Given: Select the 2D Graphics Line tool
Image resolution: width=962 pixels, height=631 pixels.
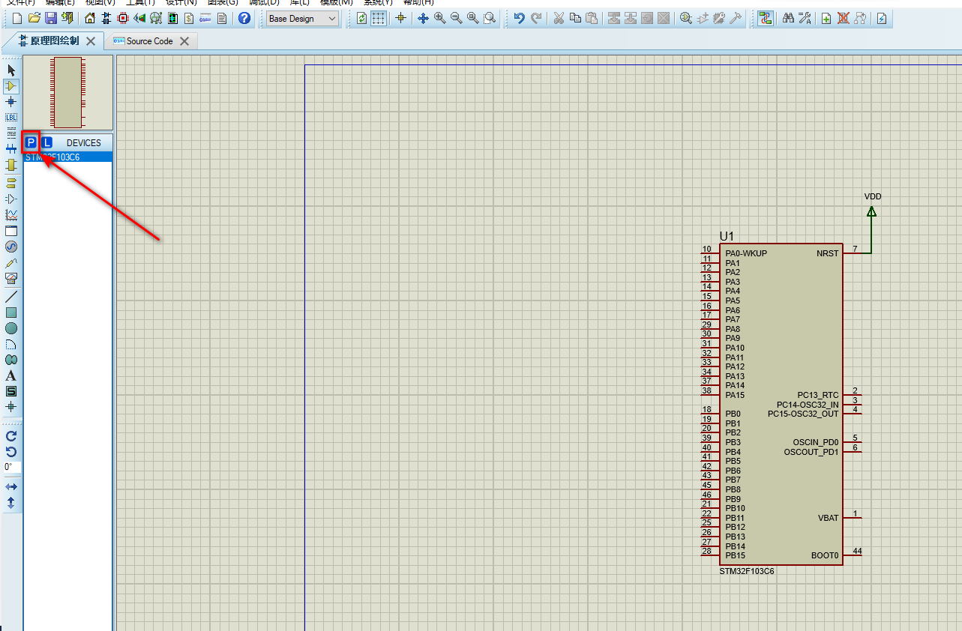Looking at the screenshot, I should click(11, 297).
